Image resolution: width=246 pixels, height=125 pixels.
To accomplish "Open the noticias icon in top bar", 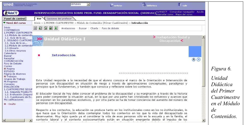I will point(112,5).
